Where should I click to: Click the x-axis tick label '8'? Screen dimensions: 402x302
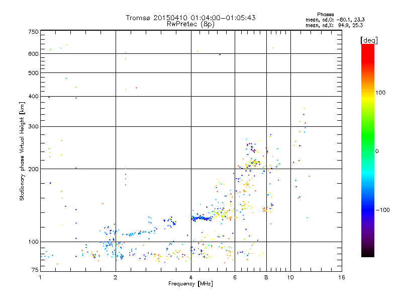click(x=266, y=277)
